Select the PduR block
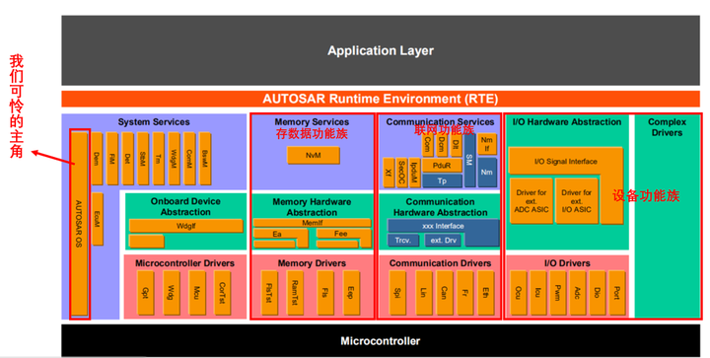The image size is (710, 358). [442, 166]
